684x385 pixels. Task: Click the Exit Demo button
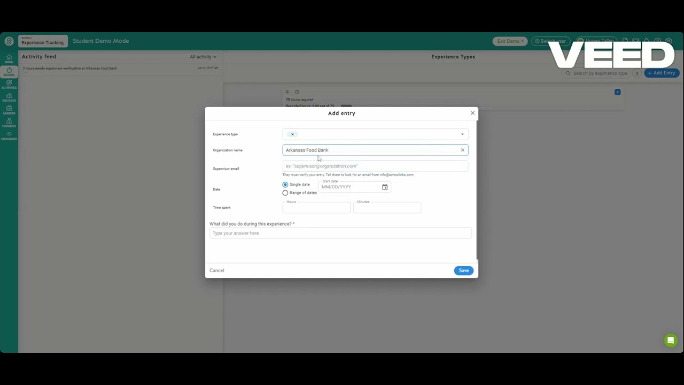click(x=510, y=41)
